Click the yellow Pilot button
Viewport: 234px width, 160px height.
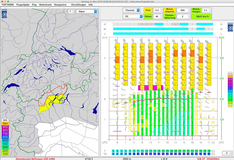(x=148, y=10)
